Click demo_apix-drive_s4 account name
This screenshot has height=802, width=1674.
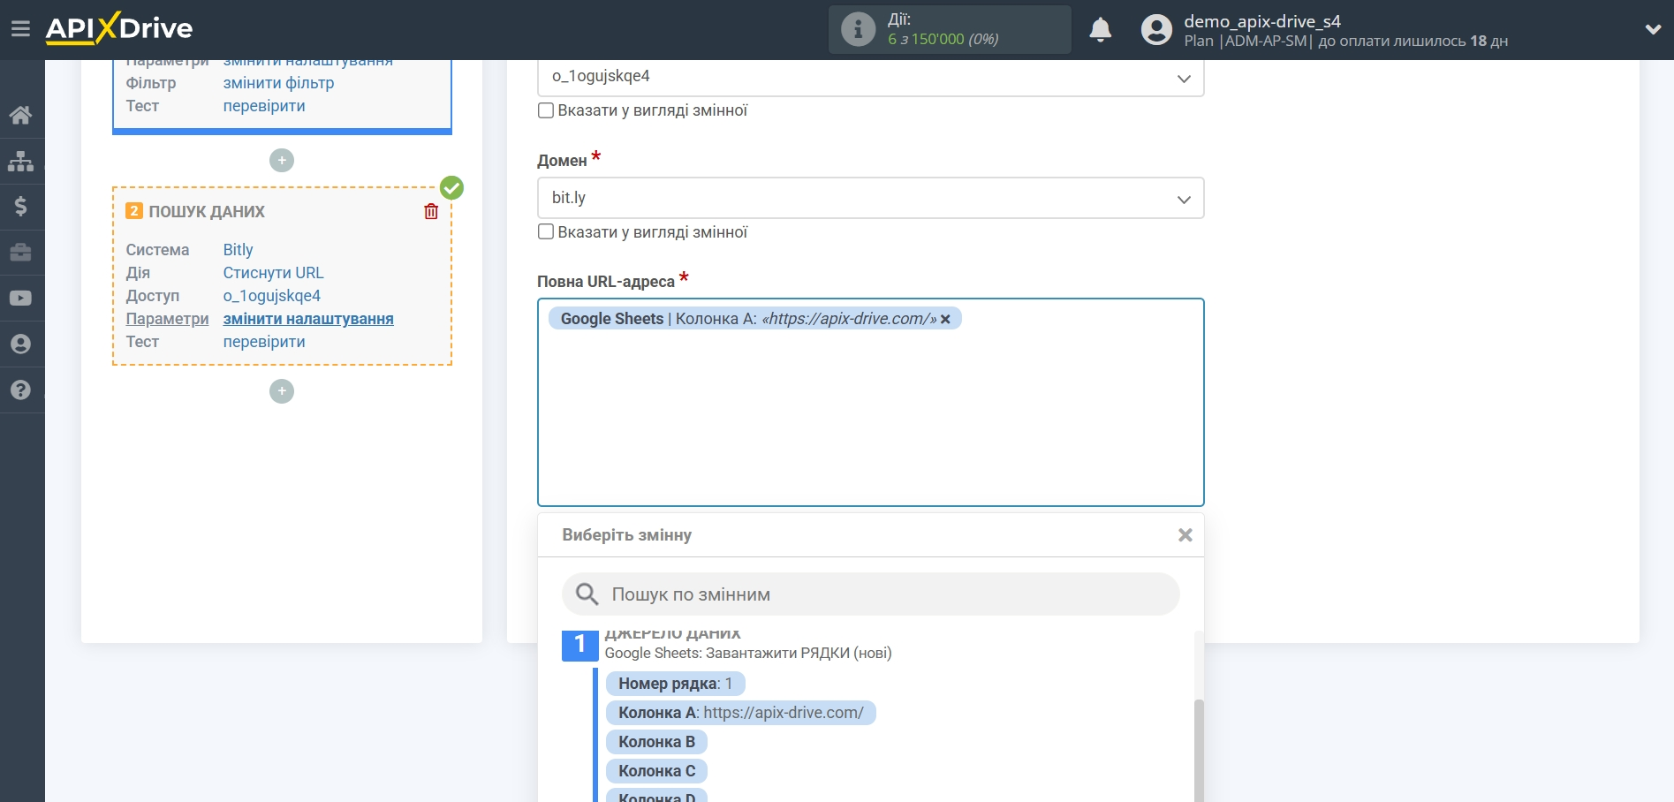1262,21
